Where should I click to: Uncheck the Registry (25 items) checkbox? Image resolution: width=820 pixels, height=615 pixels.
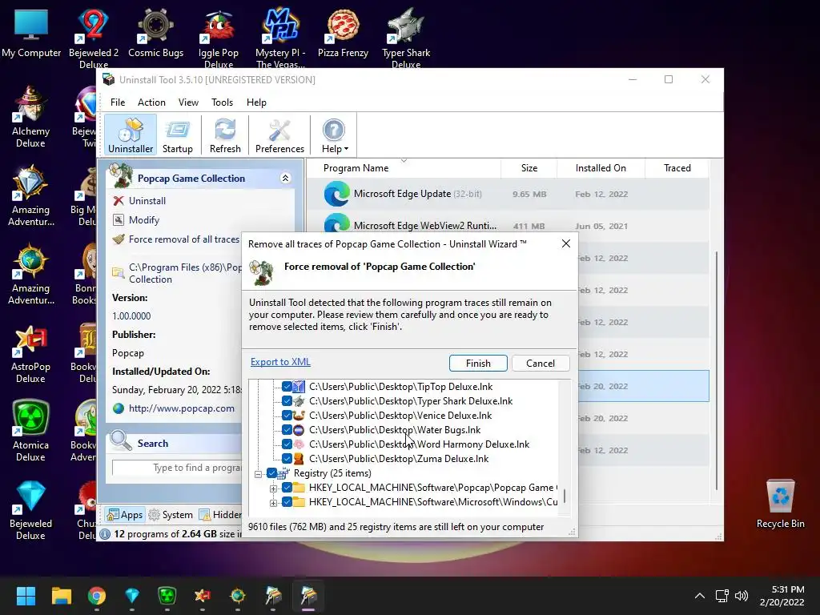point(271,472)
